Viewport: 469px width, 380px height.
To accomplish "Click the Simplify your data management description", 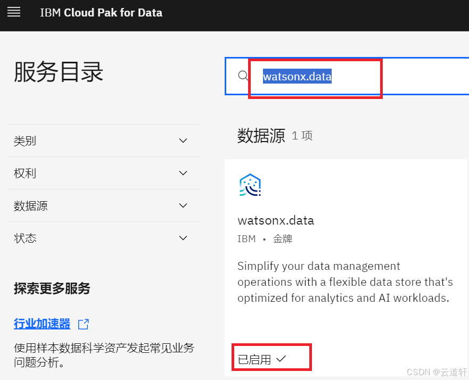I will coord(345,282).
